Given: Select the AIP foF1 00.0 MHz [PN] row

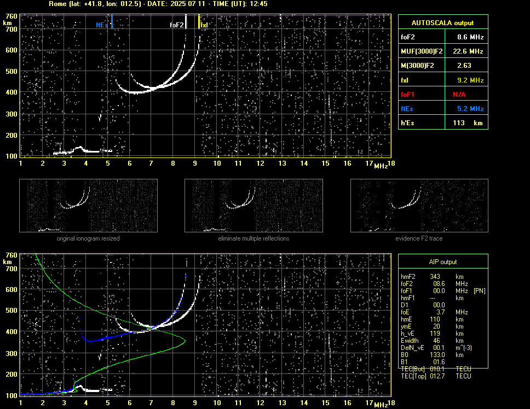Looking at the screenshot, I should [443, 291].
